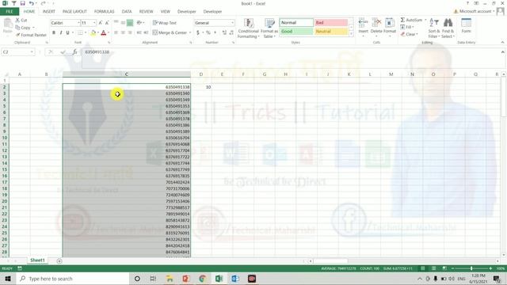Viewport: 507px width, 285px height.
Task: Click the Undo arrow icon
Action: click(x=32, y=3)
